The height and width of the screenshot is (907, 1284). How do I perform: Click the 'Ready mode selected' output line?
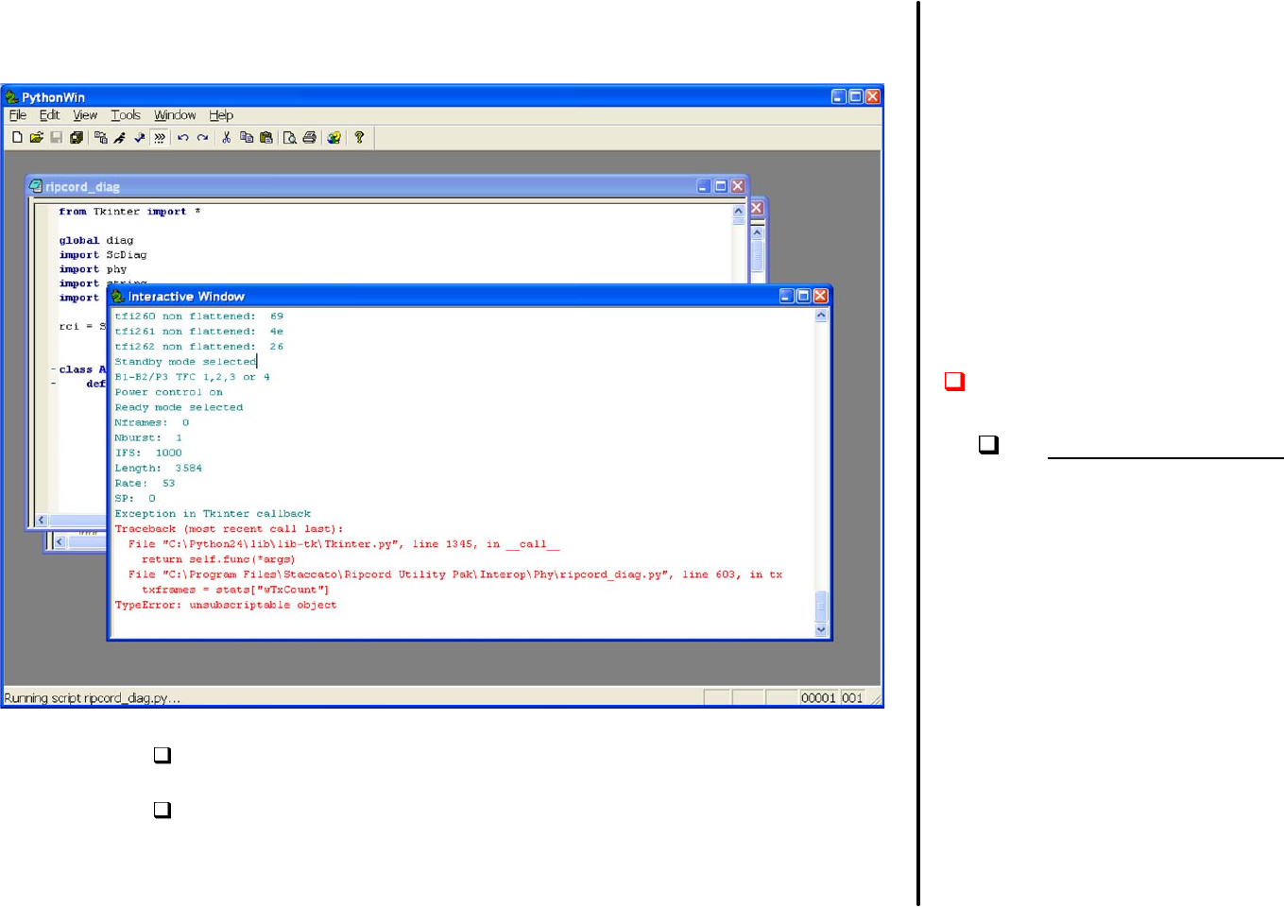[x=179, y=407]
